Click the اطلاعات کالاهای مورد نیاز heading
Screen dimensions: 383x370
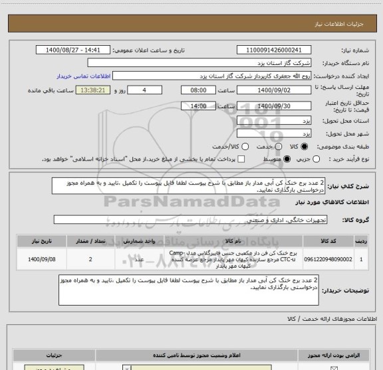click(332, 202)
